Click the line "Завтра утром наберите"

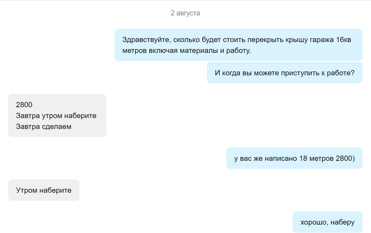coord(56,116)
